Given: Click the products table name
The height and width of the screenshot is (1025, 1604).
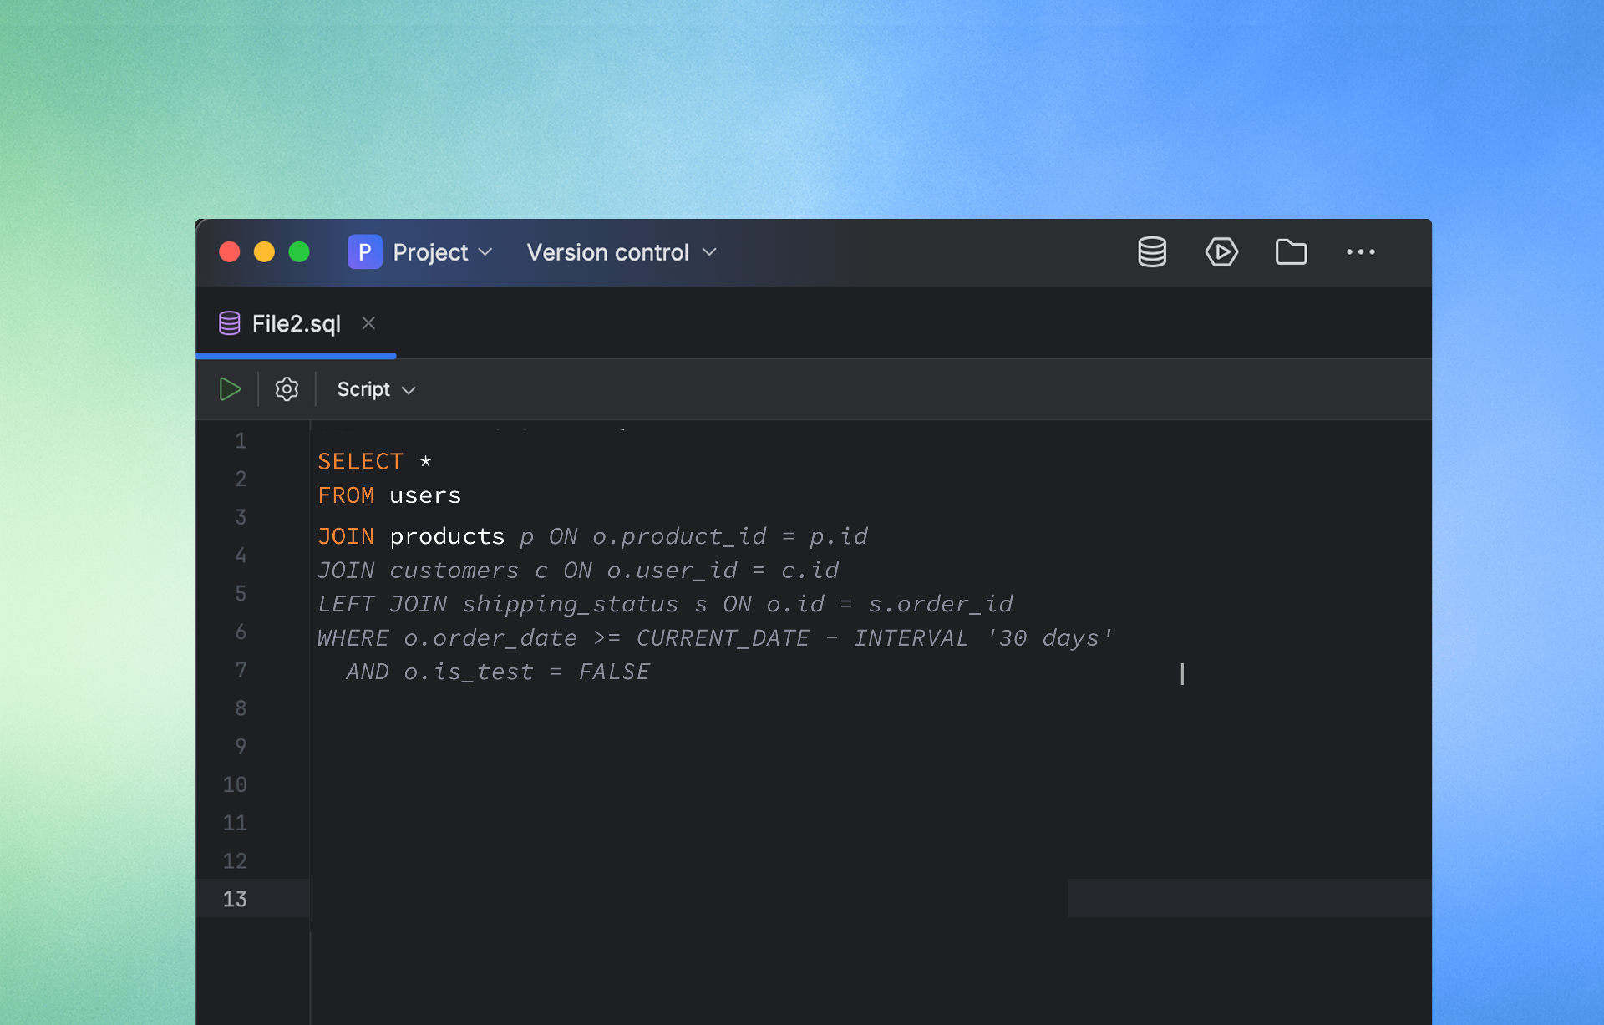Looking at the screenshot, I should tap(447, 536).
